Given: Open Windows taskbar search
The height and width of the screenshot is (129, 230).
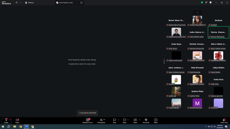Looking at the screenshot, I should tap(9, 126).
